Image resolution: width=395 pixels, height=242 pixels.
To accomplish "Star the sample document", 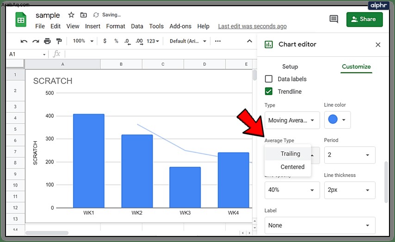I will tap(71, 15).
